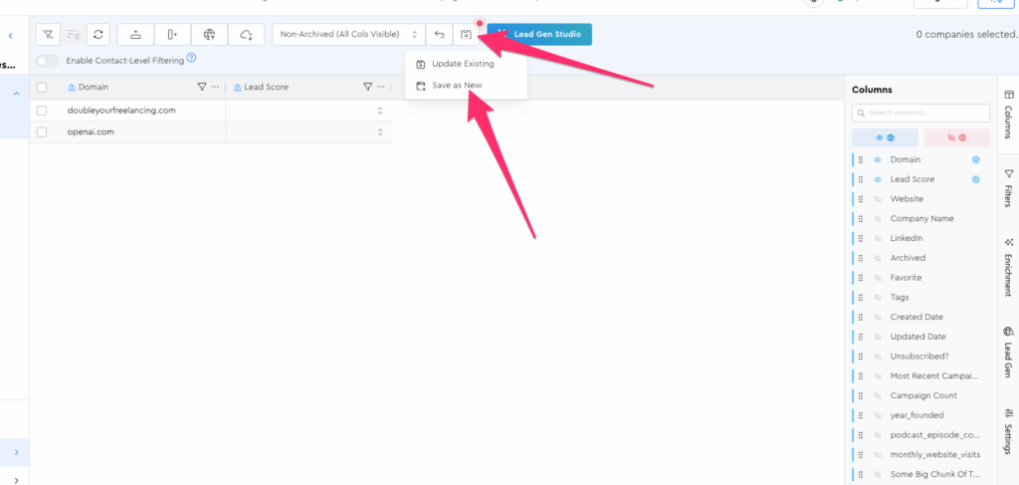Open the Domain column filter icon
Screen dimensions: 1019x485
pyautogui.click(x=202, y=87)
